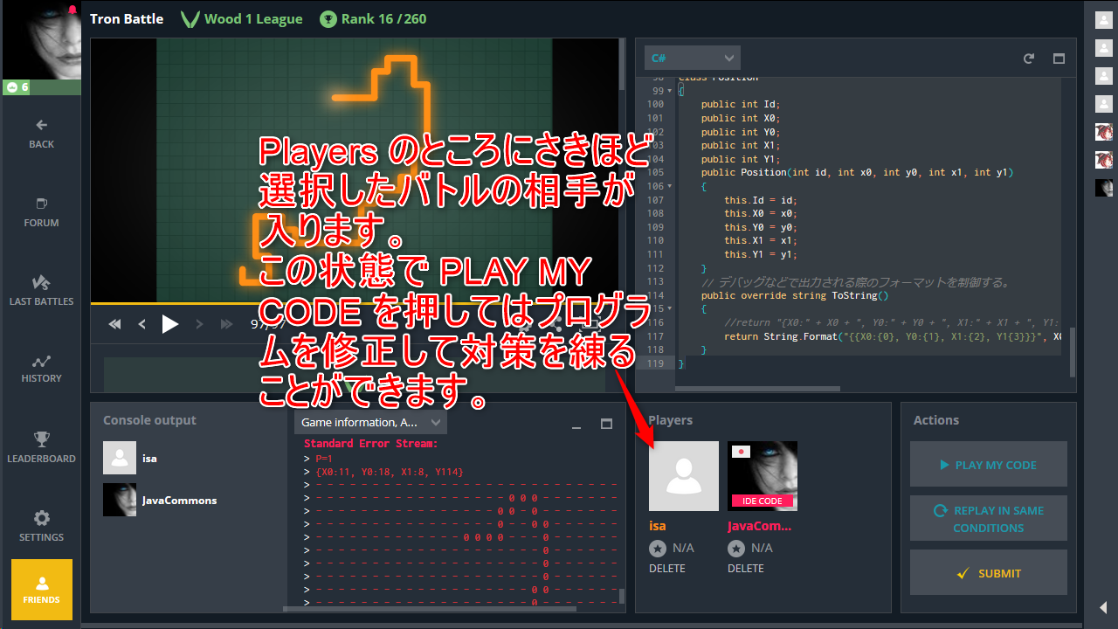Click the JavaCommons avatar in the Players panel
The image size is (1118, 629).
[x=763, y=476]
